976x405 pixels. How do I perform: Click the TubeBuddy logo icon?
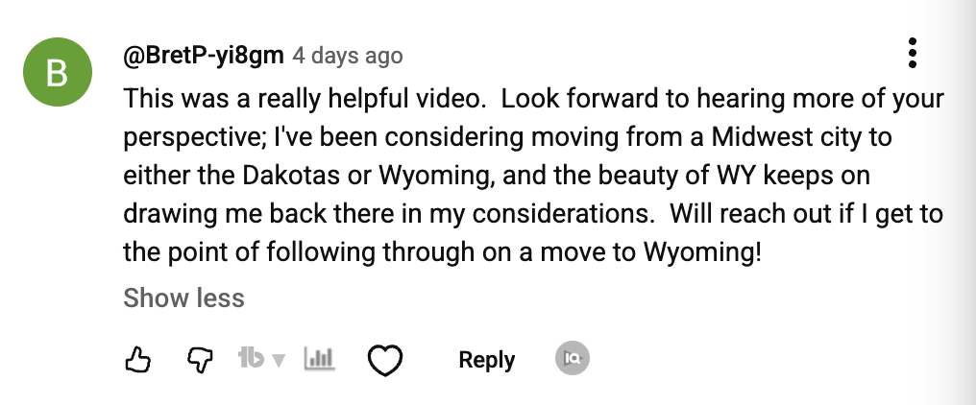[x=251, y=359]
